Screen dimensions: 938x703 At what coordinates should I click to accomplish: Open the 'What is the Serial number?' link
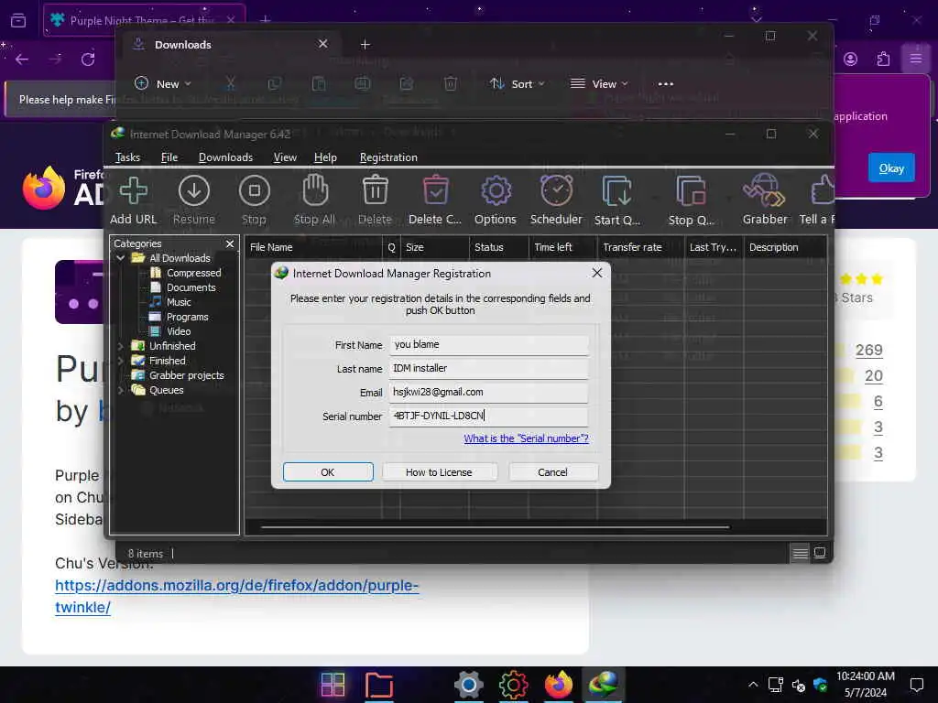[526, 438]
